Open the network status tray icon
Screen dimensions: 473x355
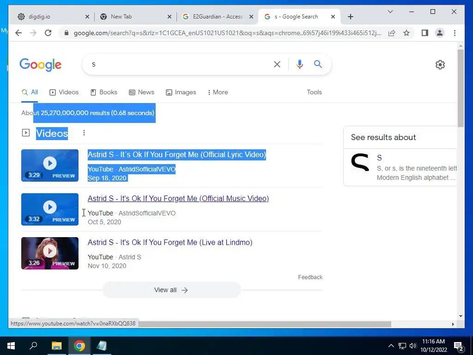pos(402,346)
